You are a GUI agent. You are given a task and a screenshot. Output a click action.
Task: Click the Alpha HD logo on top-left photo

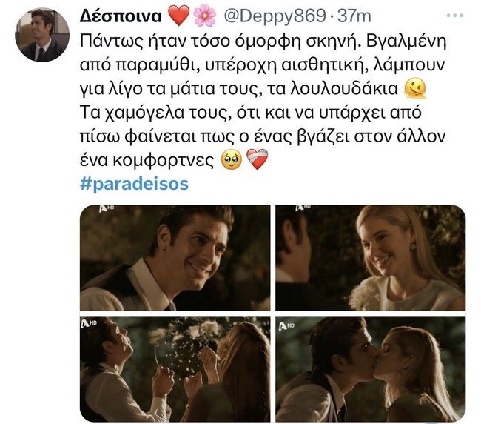[107, 208]
